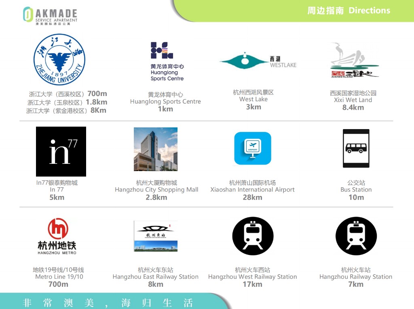Click the black in77 mall logo
Viewport: 414px width, 309px height.
pyautogui.click(x=61, y=151)
